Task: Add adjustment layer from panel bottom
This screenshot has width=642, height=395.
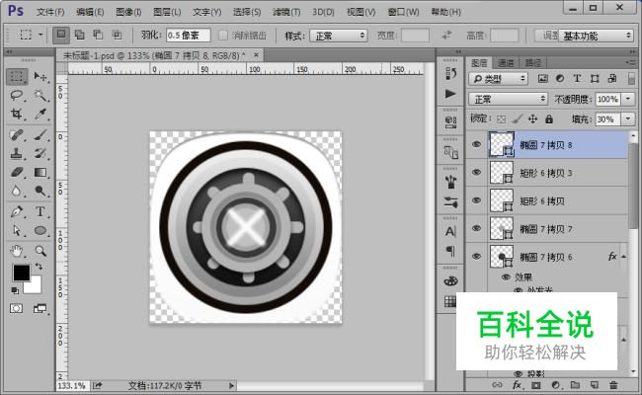Action: [556, 385]
